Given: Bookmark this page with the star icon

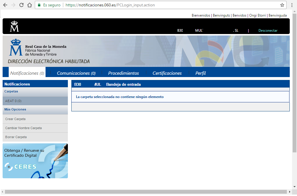Looking at the screenshot, I should pos(282,5).
